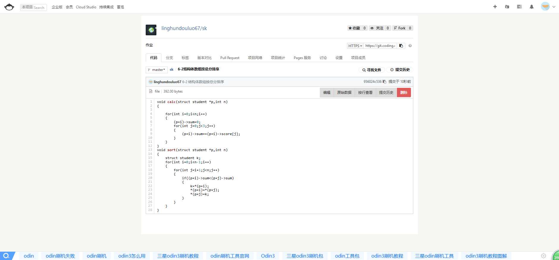
Task: Open HTTPS protocol dropdown
Action: tap(355, 46)
